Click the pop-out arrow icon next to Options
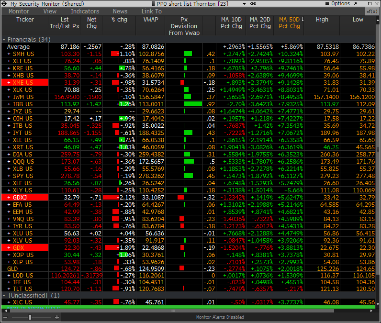The height and width of the screenshot is (323, 381). pyautogui.click(x=355, y=4)
